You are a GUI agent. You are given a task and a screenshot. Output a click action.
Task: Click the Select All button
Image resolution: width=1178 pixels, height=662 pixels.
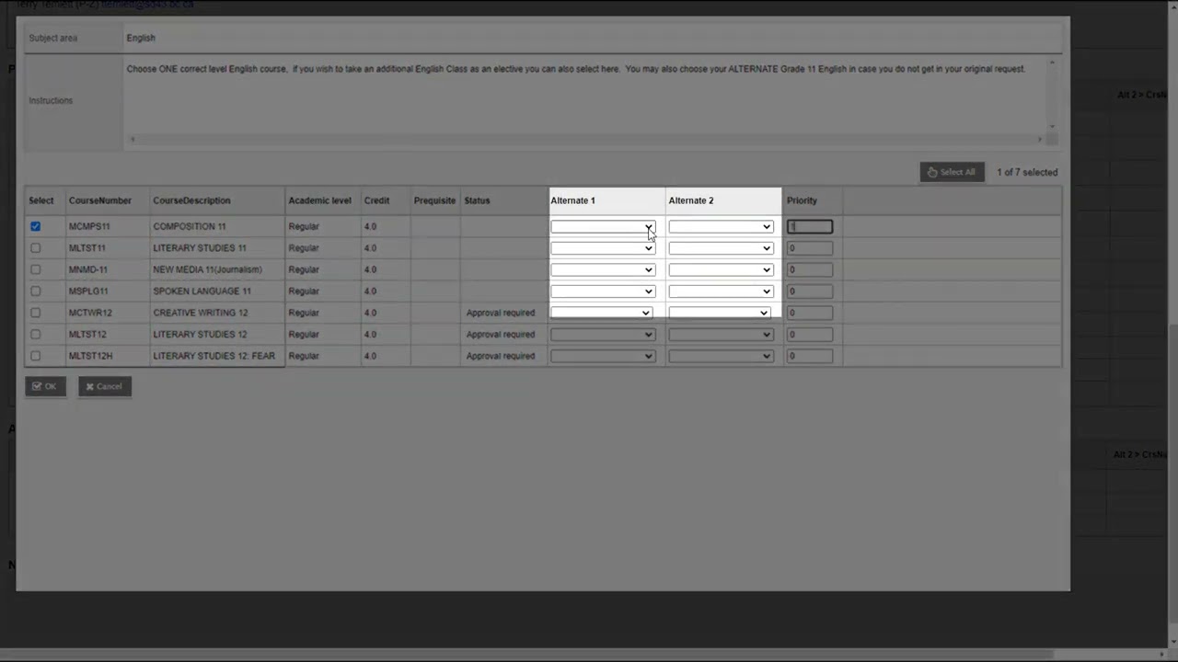(952, 172)
